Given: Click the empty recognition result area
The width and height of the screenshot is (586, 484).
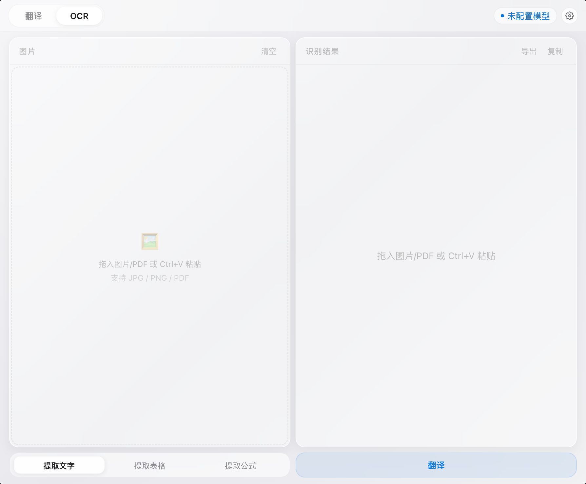Looking at the screenshot, I should coord(436,256).
